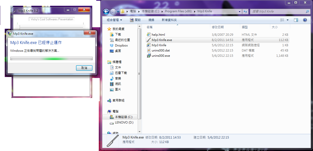Screen dimensions: 313x151
Task: Click the HTML 文件 type cell
Action: point(249,34)
